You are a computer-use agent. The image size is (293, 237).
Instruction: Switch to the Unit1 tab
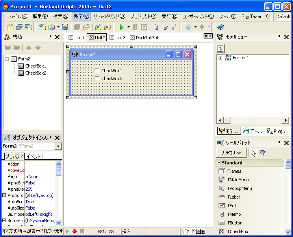76,38
